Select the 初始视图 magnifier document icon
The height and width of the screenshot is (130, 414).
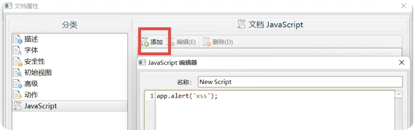pyautogui.click(x=18, y=72)
